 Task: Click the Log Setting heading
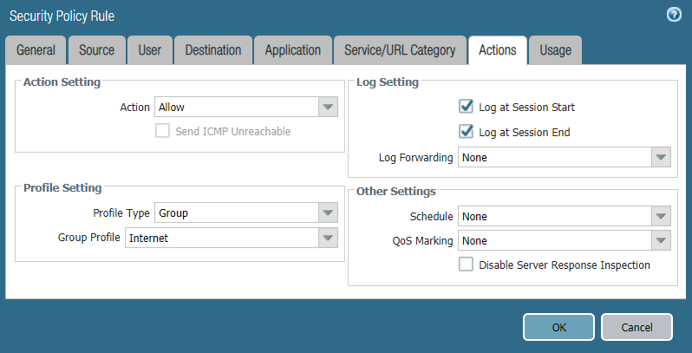coord(388,82)
